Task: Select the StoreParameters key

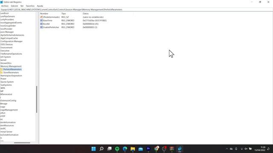Action: pos(11,73)
